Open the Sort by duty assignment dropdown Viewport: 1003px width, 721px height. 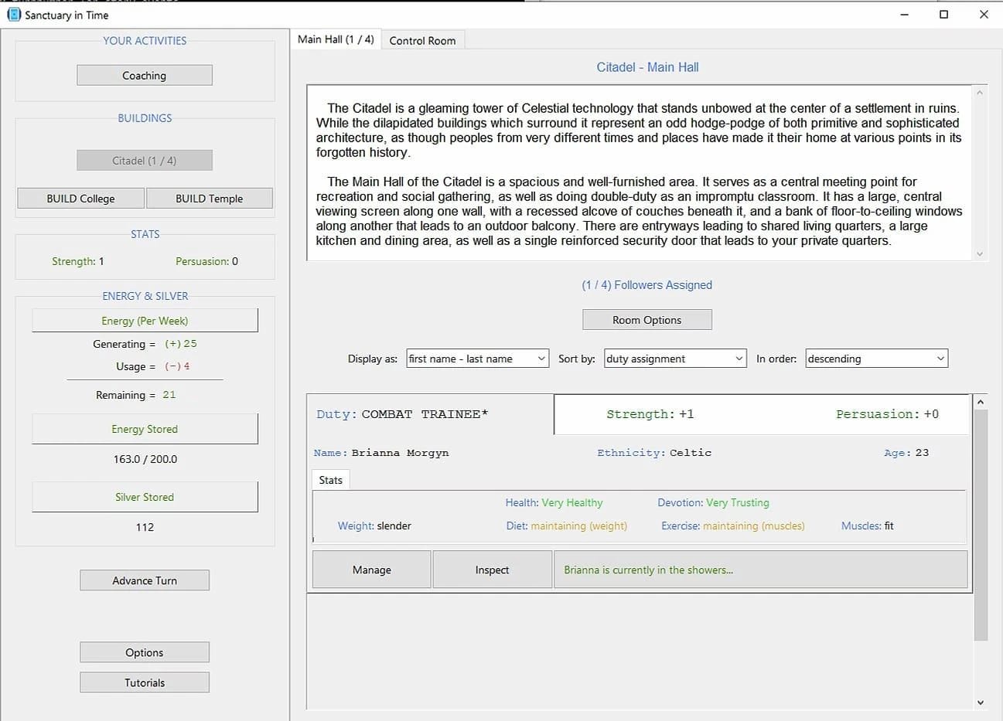click(676, 359)
